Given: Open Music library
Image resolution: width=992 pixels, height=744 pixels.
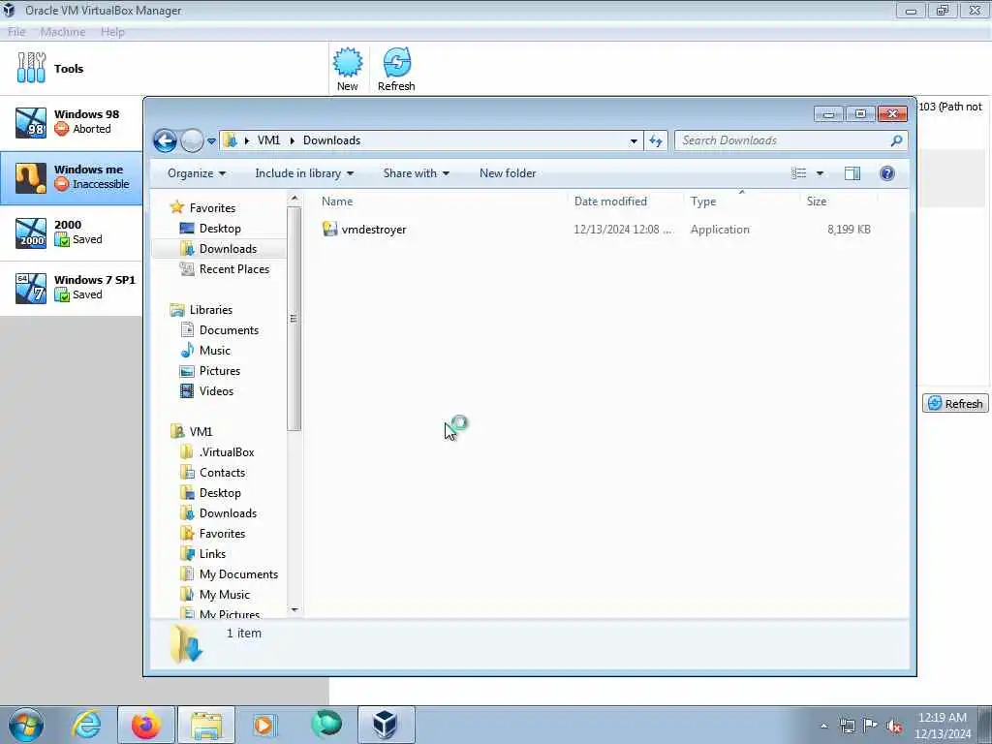Looking at the screenshot, I should tap(214, 351).
